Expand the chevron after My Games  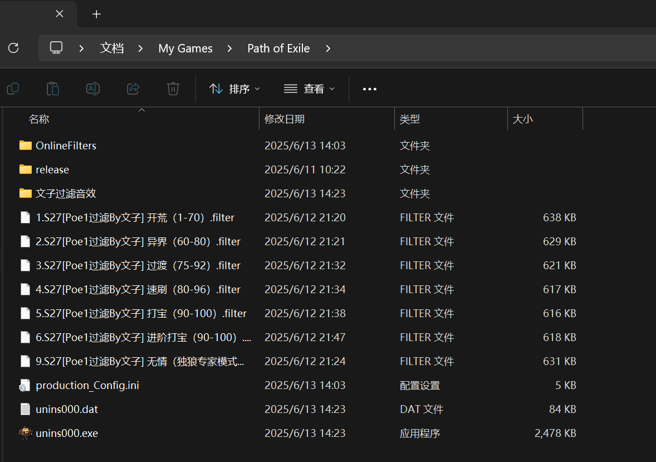click(x=229, y=48)
